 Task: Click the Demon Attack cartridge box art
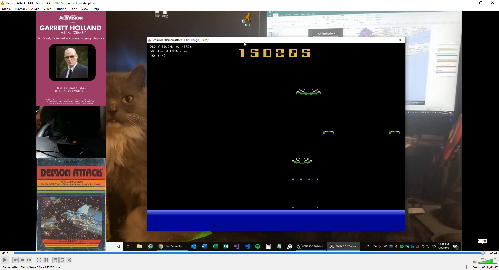(71, 205)
